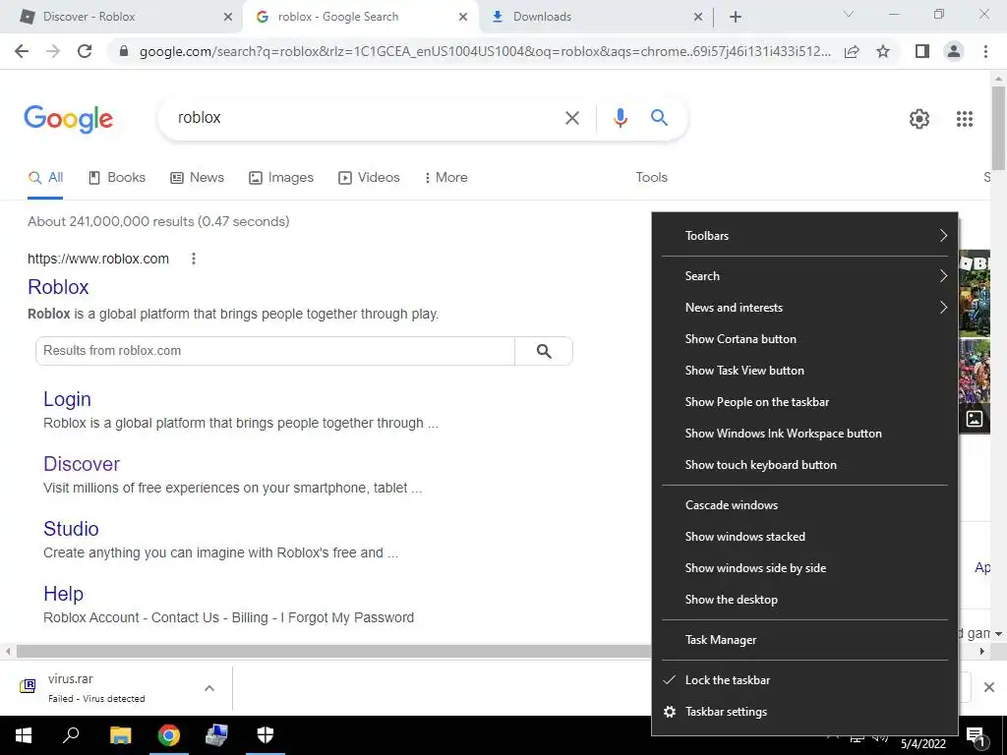Toggle Show Windows Ink Workspace button
Viewport: 1007px width, 755px height.
tap(804, 434)
